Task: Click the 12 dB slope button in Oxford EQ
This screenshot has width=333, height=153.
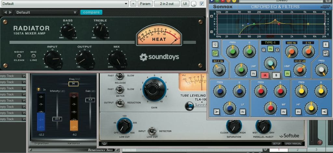Action: pyautogui.click(x=215, y=45)
